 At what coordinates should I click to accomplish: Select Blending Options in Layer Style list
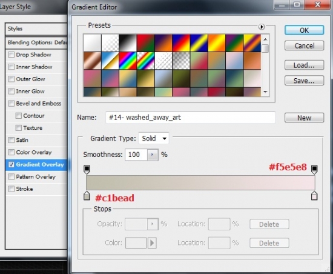point(36,42)
